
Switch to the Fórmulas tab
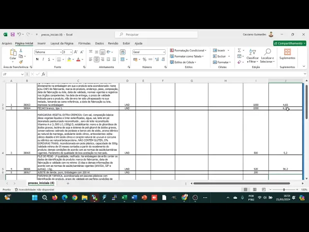click(x=84, y=43)
